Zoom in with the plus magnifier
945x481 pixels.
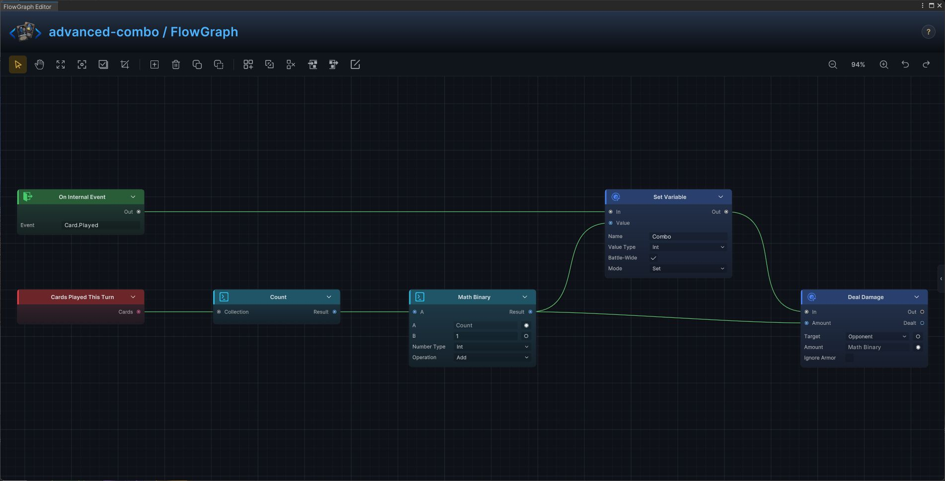(x=884, y=64)
